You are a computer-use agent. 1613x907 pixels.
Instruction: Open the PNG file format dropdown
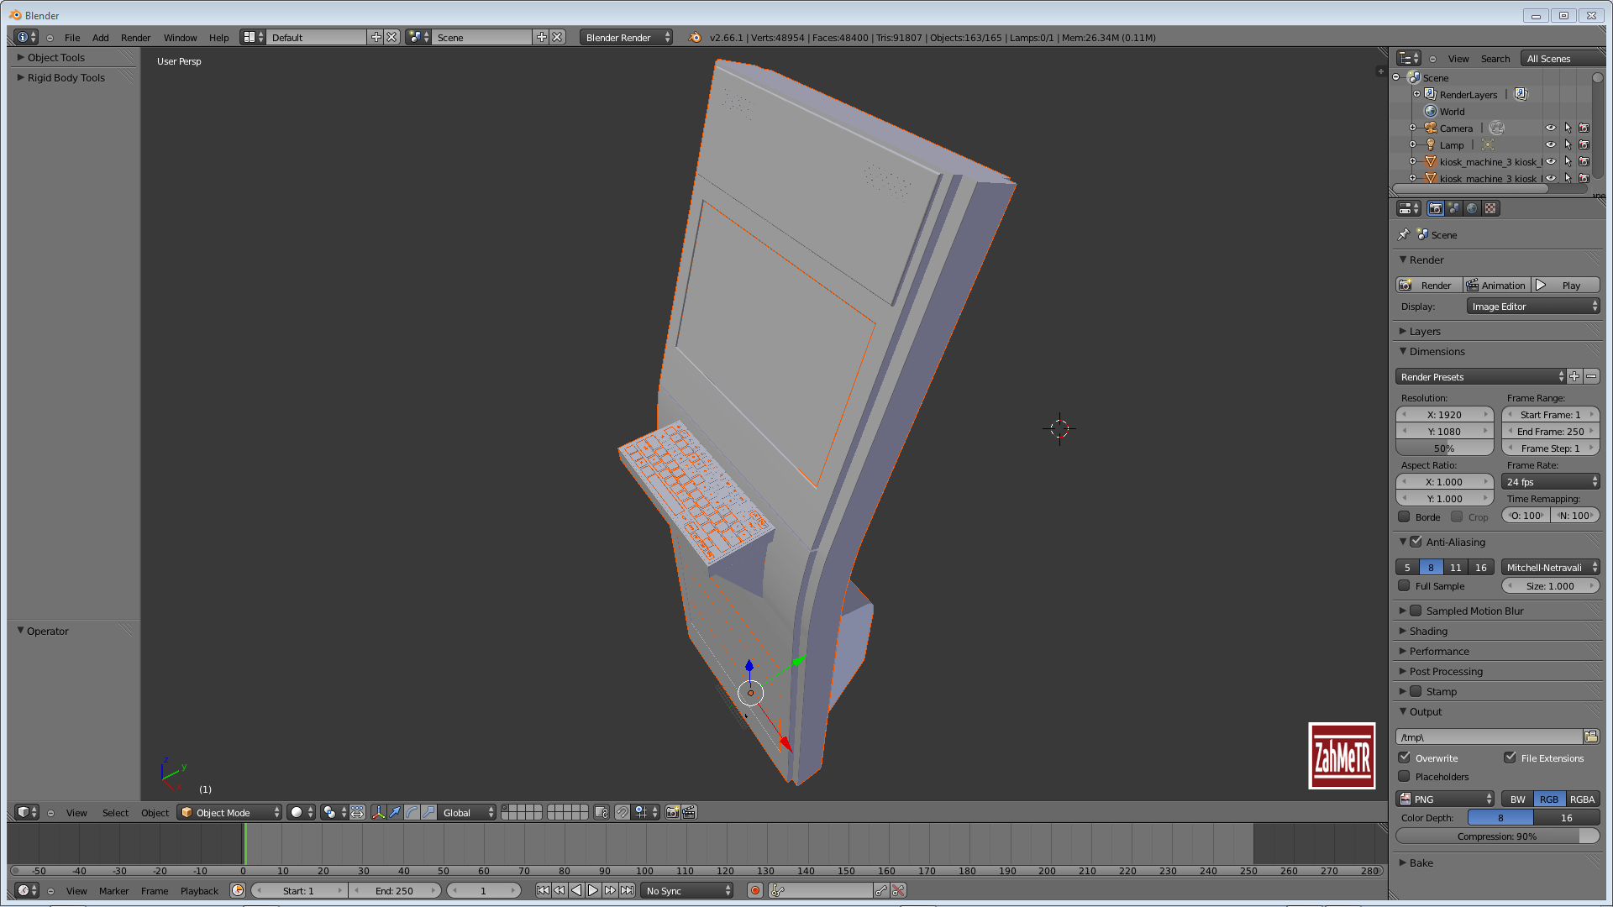pyautogui.click(x=1445, y=799)
